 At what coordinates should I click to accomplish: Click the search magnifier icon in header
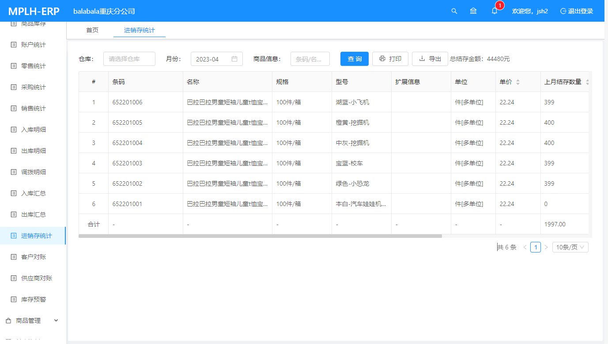click(x=454, y=11)
